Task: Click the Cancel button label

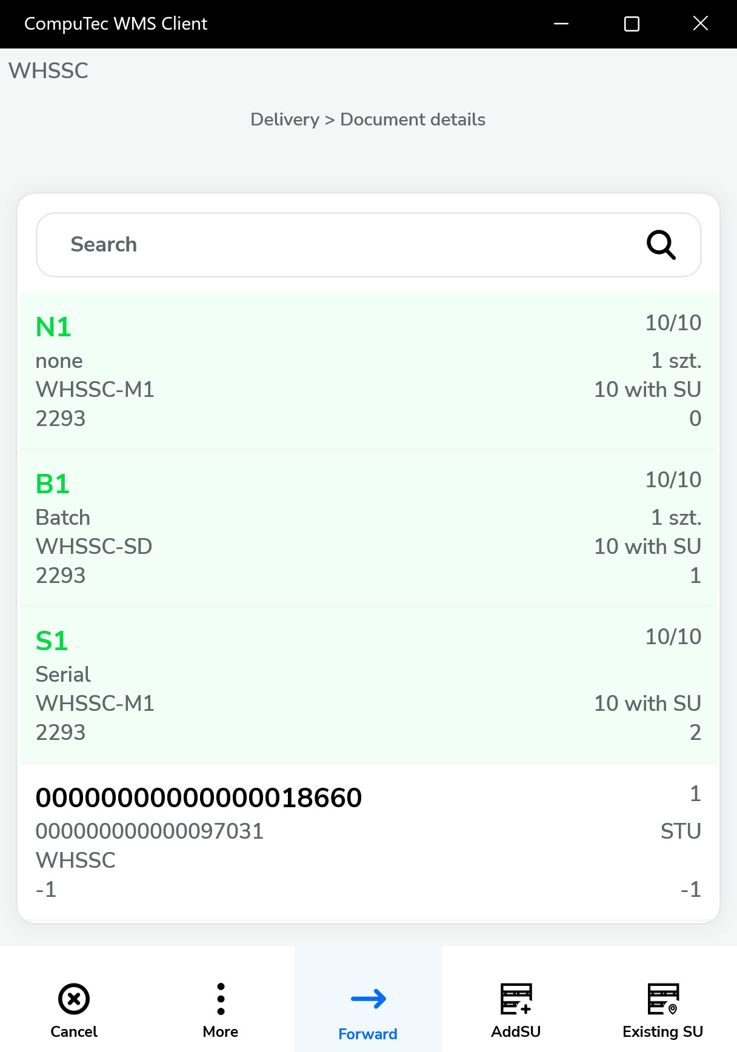Action: [74, 1031]
